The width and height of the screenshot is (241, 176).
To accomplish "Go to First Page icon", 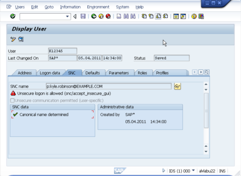I will point(144,16).
